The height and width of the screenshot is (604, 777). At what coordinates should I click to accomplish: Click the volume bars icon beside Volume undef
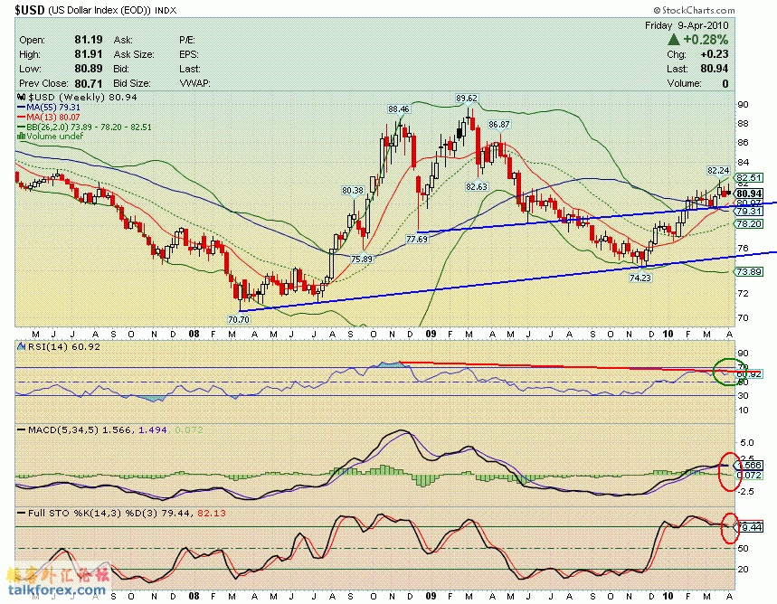(x=22, y=137)
